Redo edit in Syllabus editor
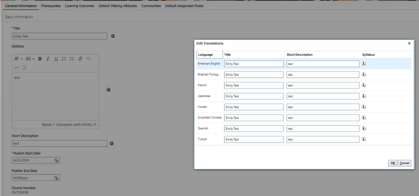This screenshot has width=419, height=196. [x=16, y=67]
